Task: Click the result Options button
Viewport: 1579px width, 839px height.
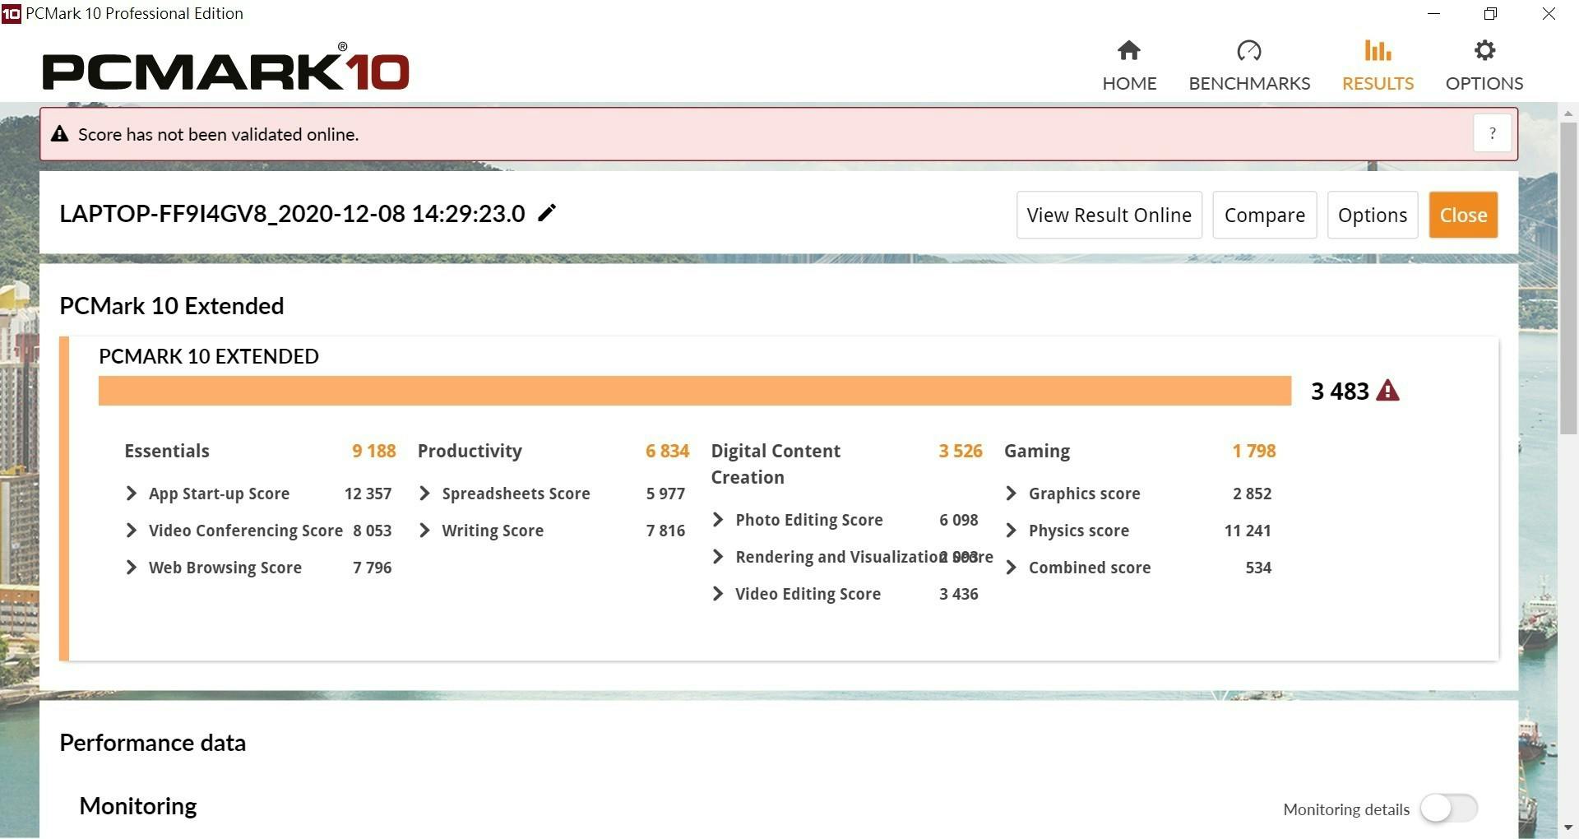Action: point(1372,215)
